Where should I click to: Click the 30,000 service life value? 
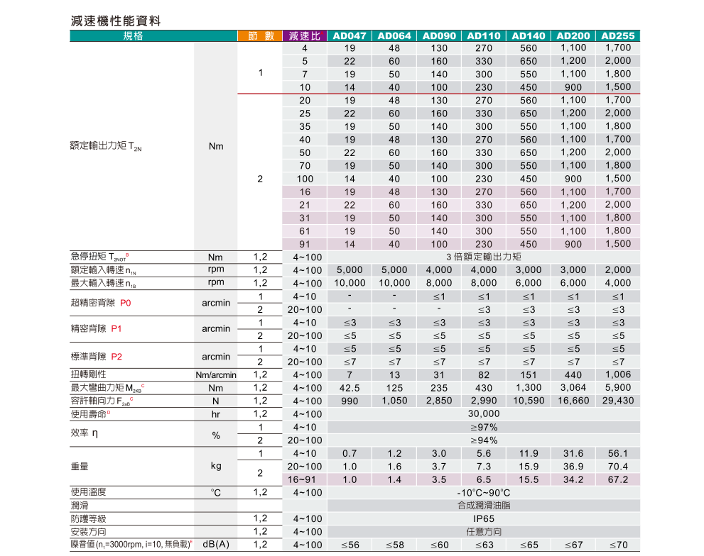click(483, 414)
